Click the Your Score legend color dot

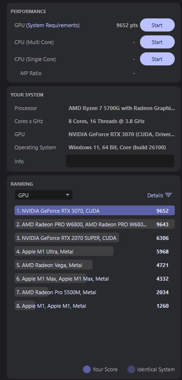(x=87, y=369)
